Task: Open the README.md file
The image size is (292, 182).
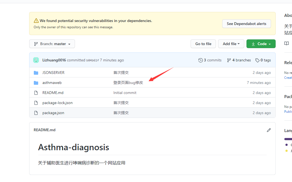Action: point(53,93)
